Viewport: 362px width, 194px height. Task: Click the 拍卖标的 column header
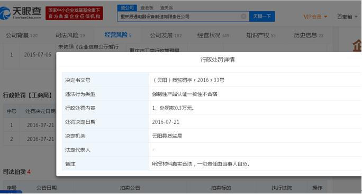221,188
